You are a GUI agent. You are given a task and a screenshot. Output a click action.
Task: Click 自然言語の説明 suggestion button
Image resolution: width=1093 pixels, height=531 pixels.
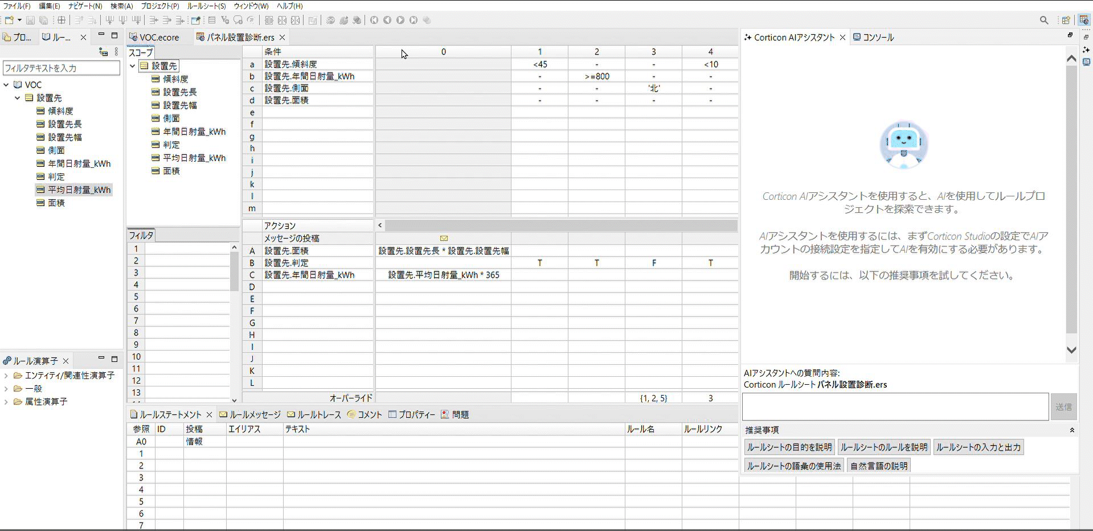pyautogui.click(x=878, y=466)
